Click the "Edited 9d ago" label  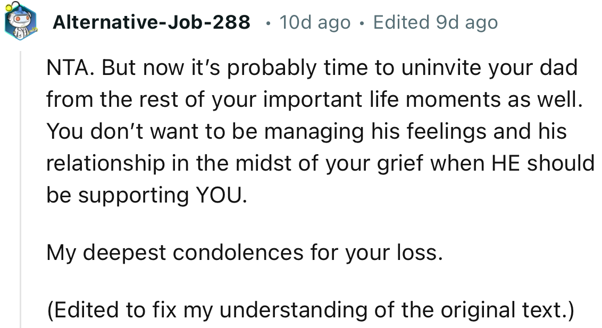pos(435,22)
